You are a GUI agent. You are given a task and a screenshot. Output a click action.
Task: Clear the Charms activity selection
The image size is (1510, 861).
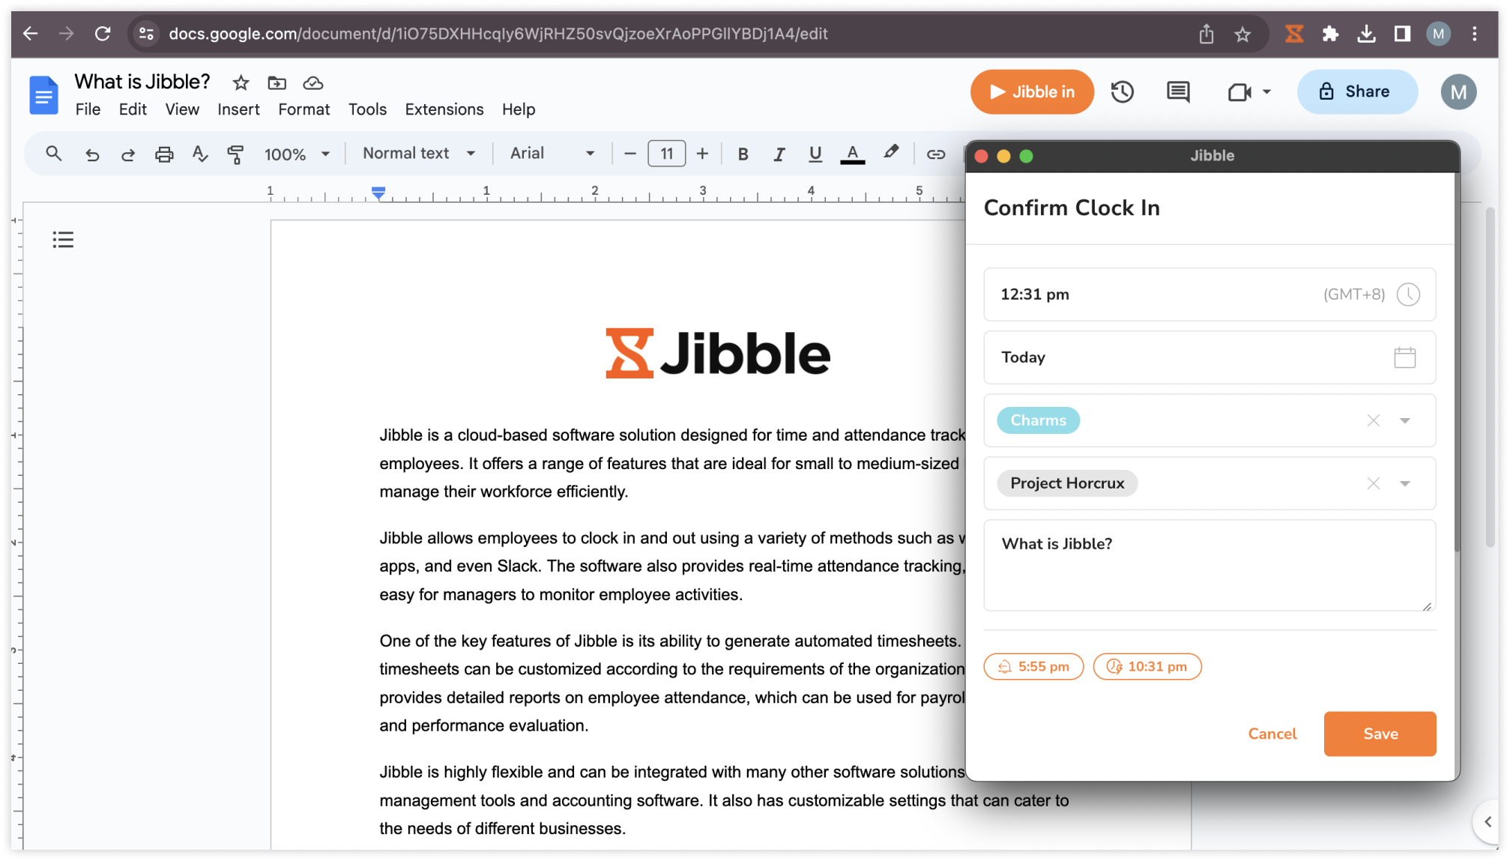(1373, 420)
